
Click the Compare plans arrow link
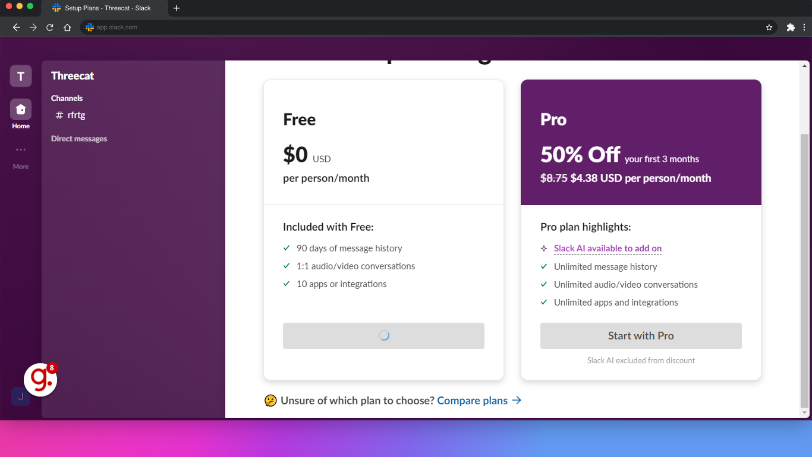tap(478, 400)
